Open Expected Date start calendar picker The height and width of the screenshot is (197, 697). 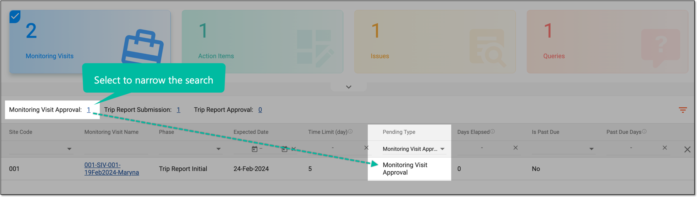[x=255, y=149]
